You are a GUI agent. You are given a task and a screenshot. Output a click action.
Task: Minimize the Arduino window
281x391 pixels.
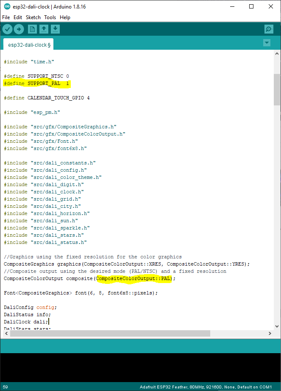pos(232,7)
